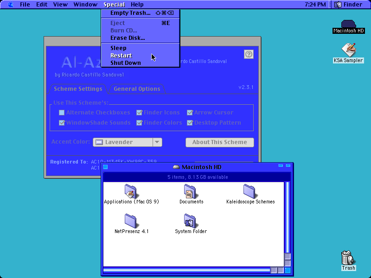Image resolution: width=371 pixels, height=278 pixels.
Task: Click the disk proxy icon in Macintosh HD title bar
Action: [176, 167]
